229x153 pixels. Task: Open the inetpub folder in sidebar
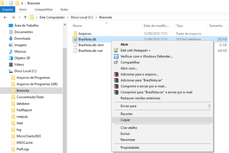click(22, 117)
